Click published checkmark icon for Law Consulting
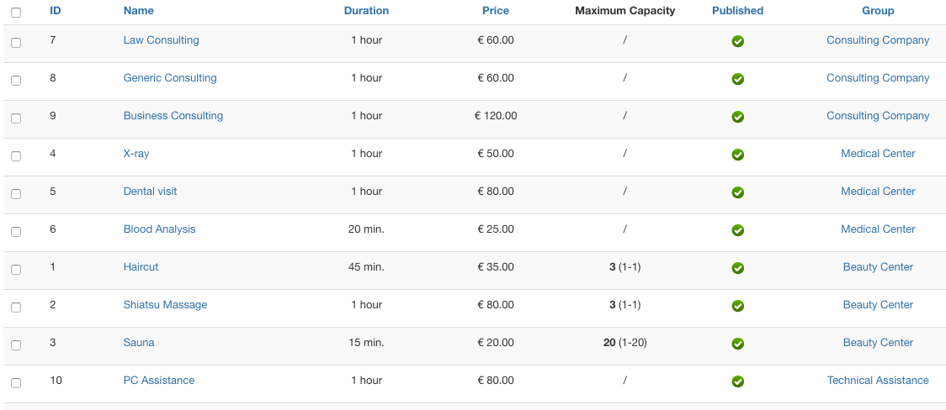 pos(737,41)
